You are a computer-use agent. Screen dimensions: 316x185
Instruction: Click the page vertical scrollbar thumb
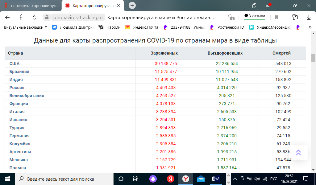pyautogui.click(x=313, y=58)
